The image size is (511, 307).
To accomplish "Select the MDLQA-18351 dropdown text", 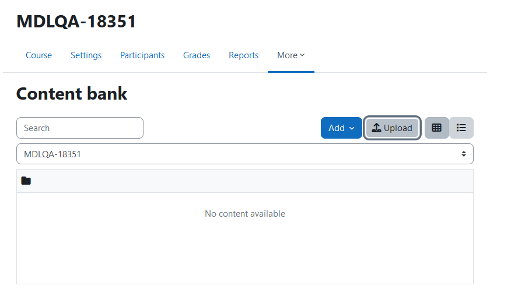I will 52,154.
